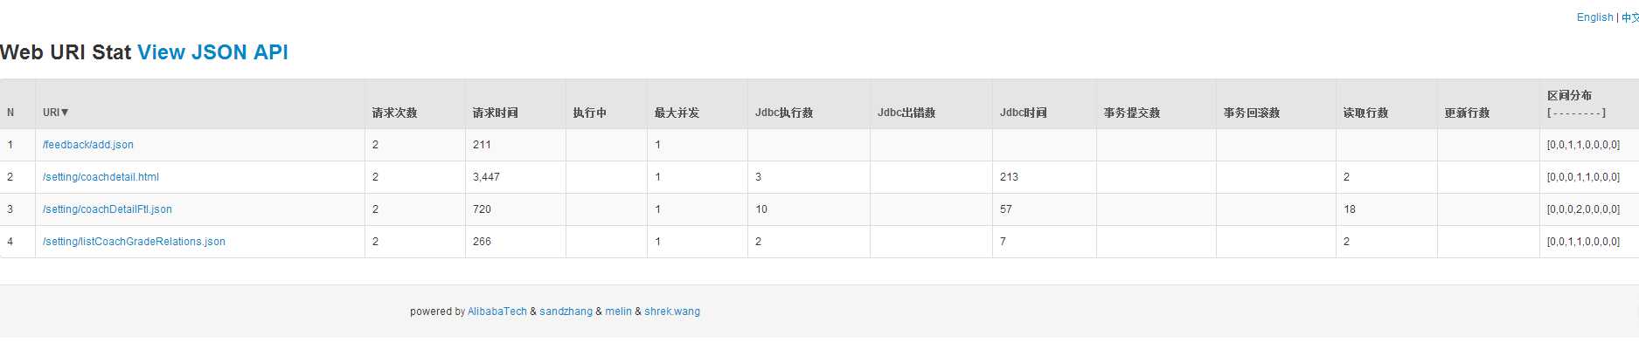This screenshot has width=1639, height=349.
Task: Sort table by Jdbc执行数 column
Action: [x=784, y=113]
